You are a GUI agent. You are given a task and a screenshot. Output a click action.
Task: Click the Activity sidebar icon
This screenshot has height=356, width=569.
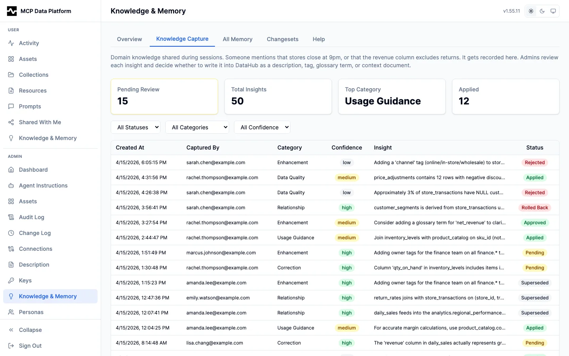[x=11, y=43]
